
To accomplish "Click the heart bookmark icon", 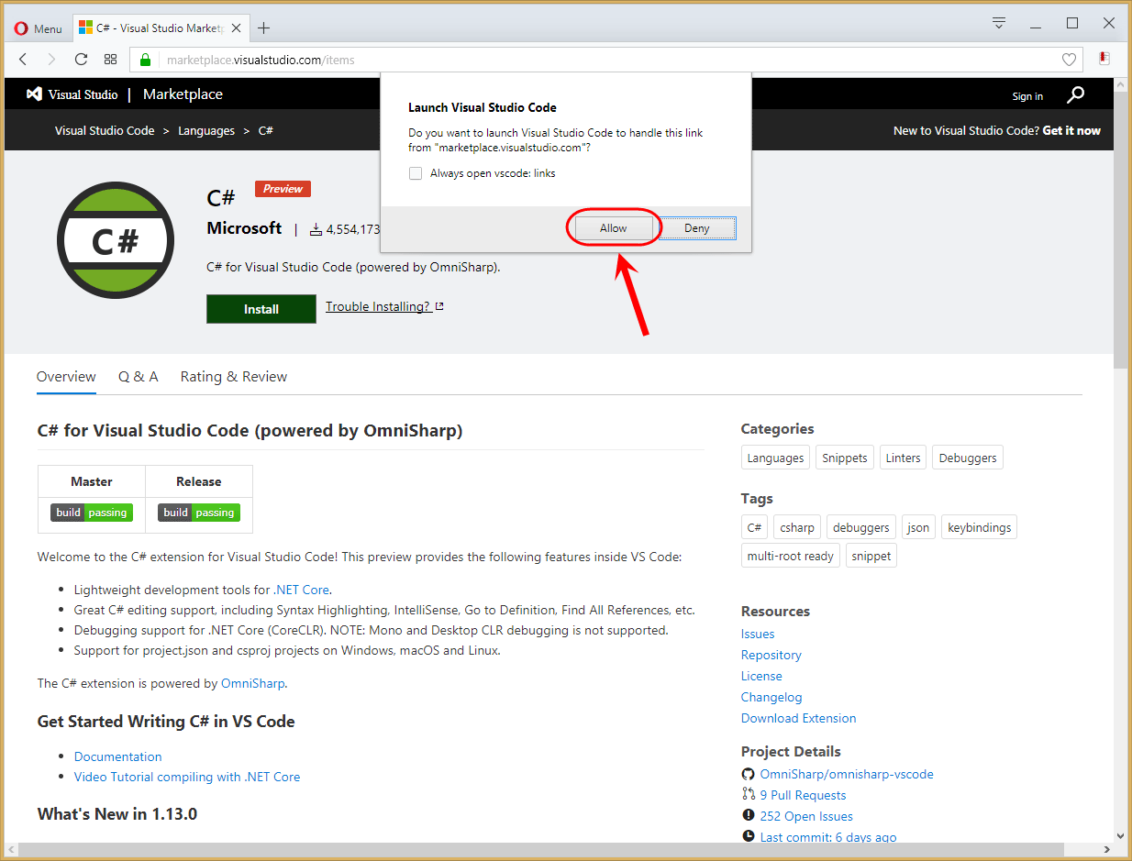I will [1069, 60].
